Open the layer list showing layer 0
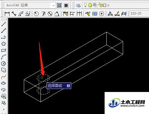Screen dimensions: 149x114 (116, 5)
